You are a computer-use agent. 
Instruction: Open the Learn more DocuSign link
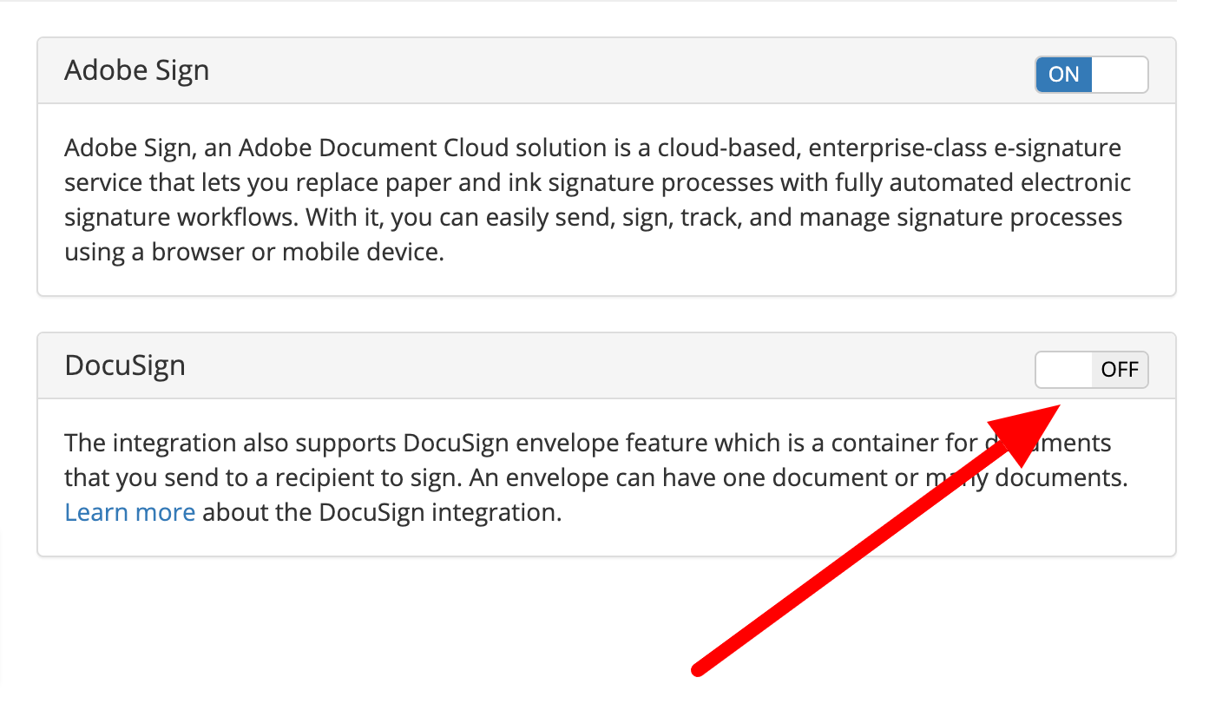pyautogui.click(x=130, y=512)
